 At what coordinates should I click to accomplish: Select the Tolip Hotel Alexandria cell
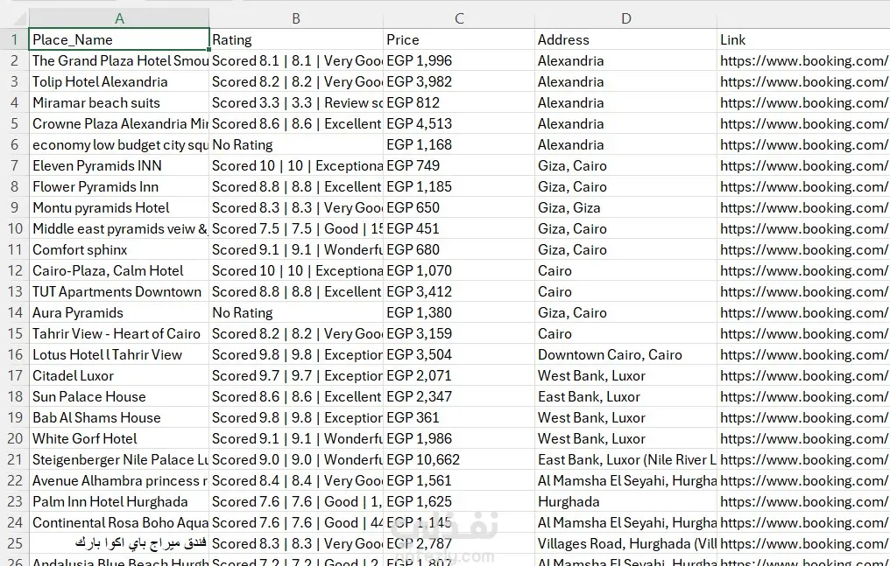point(119,81)
